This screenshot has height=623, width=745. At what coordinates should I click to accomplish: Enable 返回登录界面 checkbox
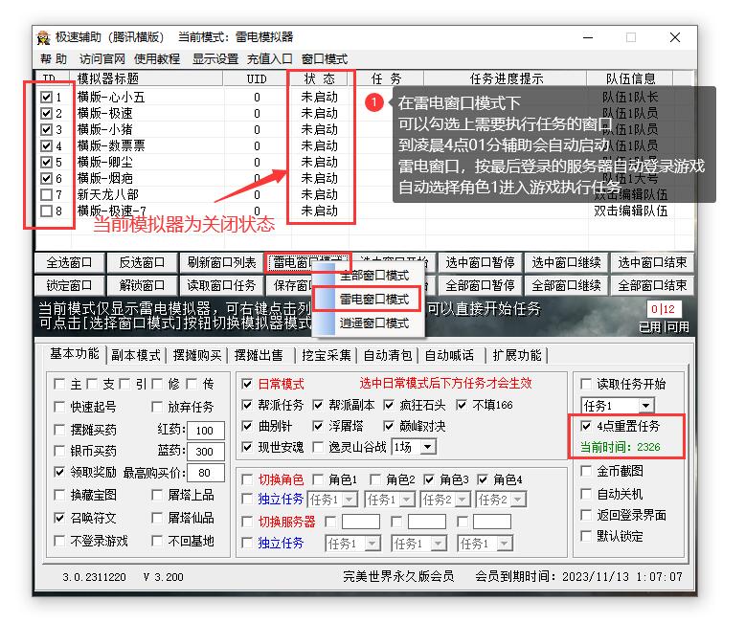[x=586, y=515]
